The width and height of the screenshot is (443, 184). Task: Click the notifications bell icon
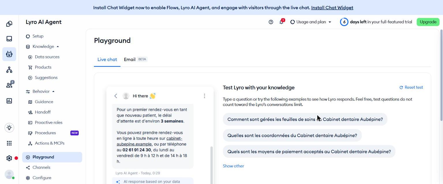tap(281, 22)
